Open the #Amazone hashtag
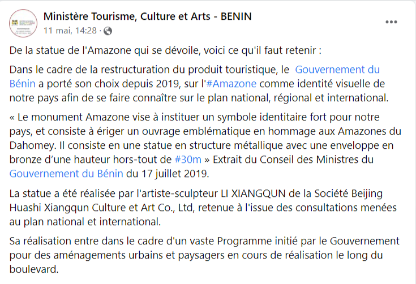Viewport: 416px width, 284px height. pyautogui.click(x=231, y=84)
